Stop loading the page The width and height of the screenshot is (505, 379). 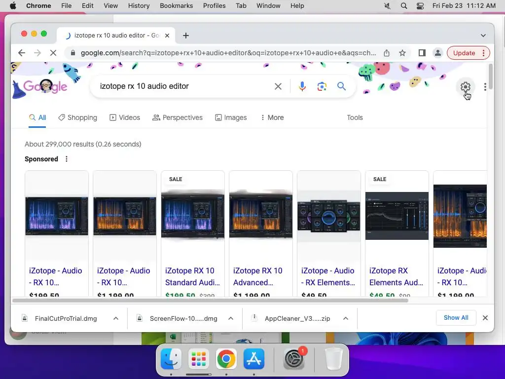click(53, 53)
